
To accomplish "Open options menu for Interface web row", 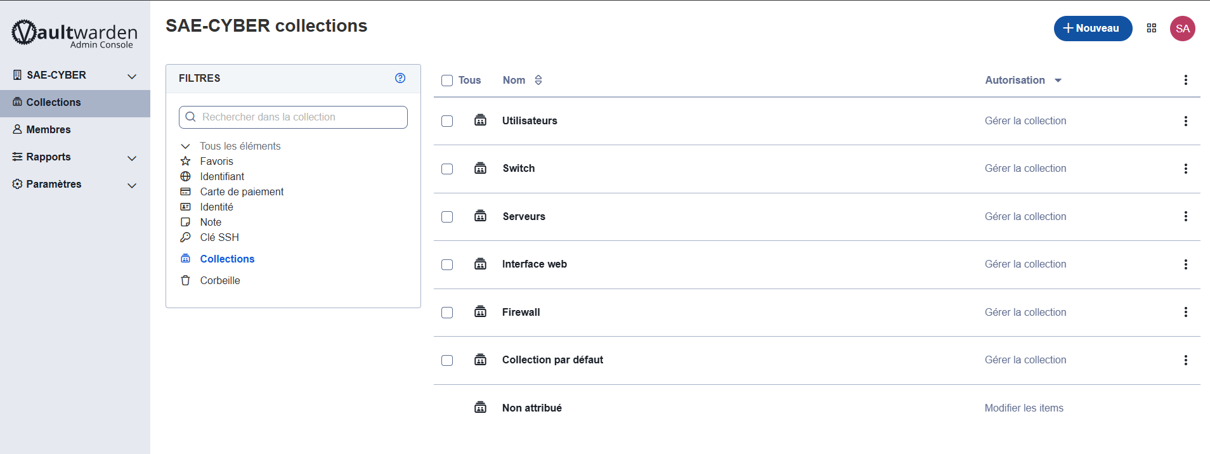I will (x=1185, y=264).
